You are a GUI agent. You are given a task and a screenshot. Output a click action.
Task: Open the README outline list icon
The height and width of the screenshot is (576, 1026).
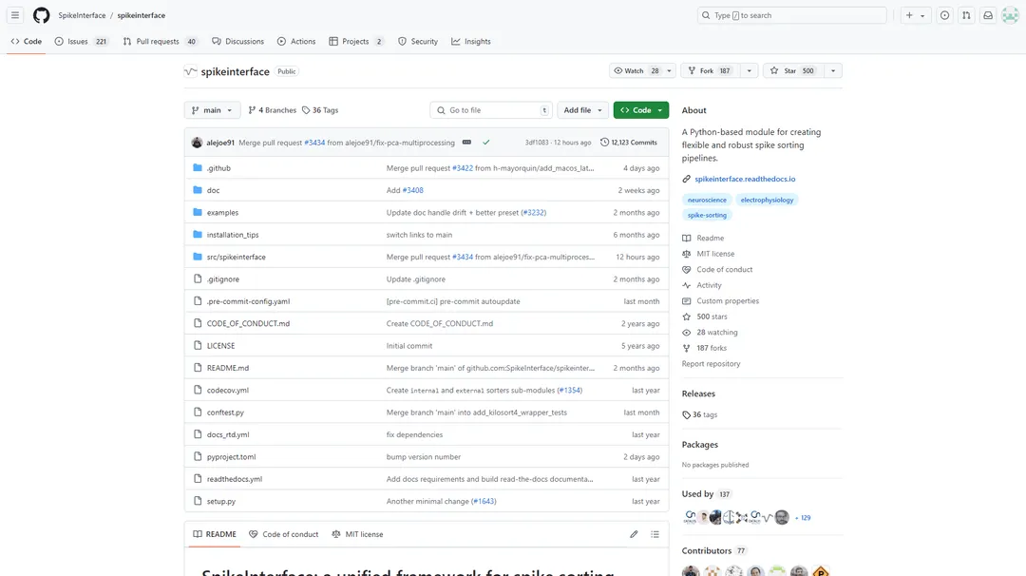[655, 534]
